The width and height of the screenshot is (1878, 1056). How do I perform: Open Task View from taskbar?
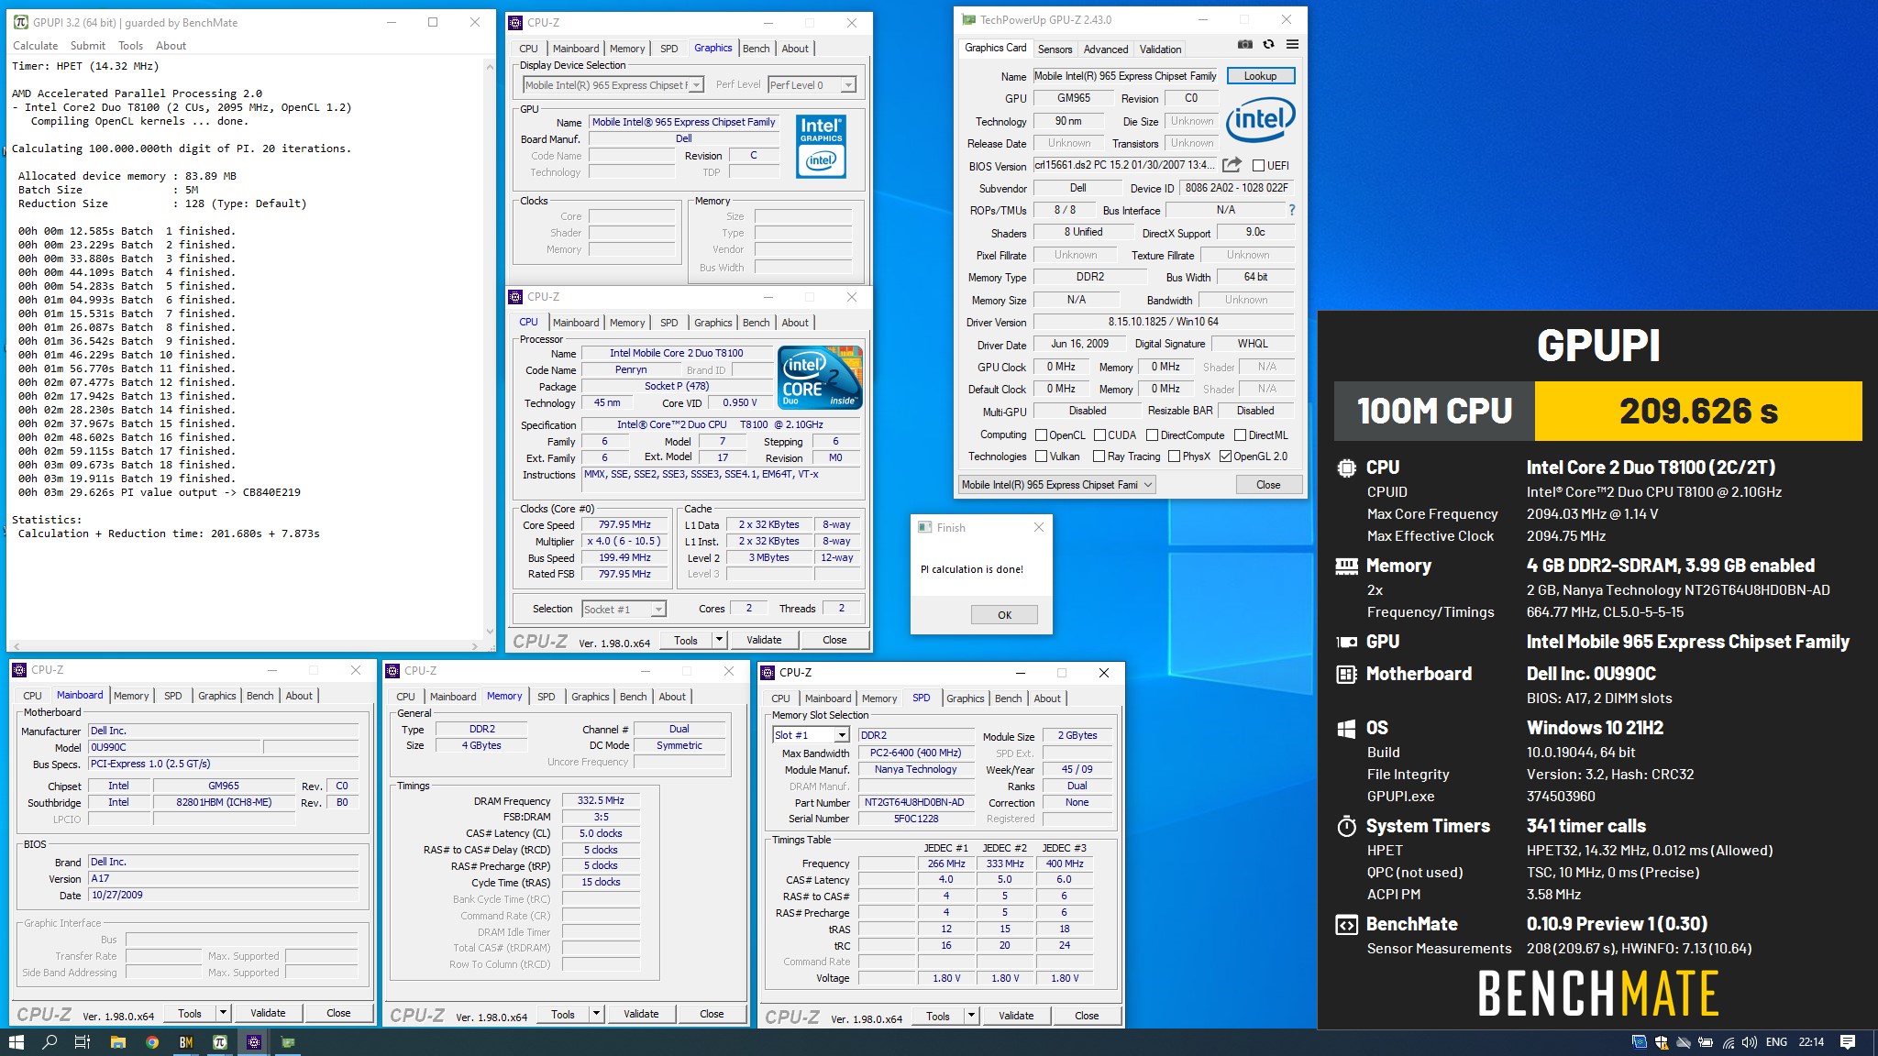82,1042
